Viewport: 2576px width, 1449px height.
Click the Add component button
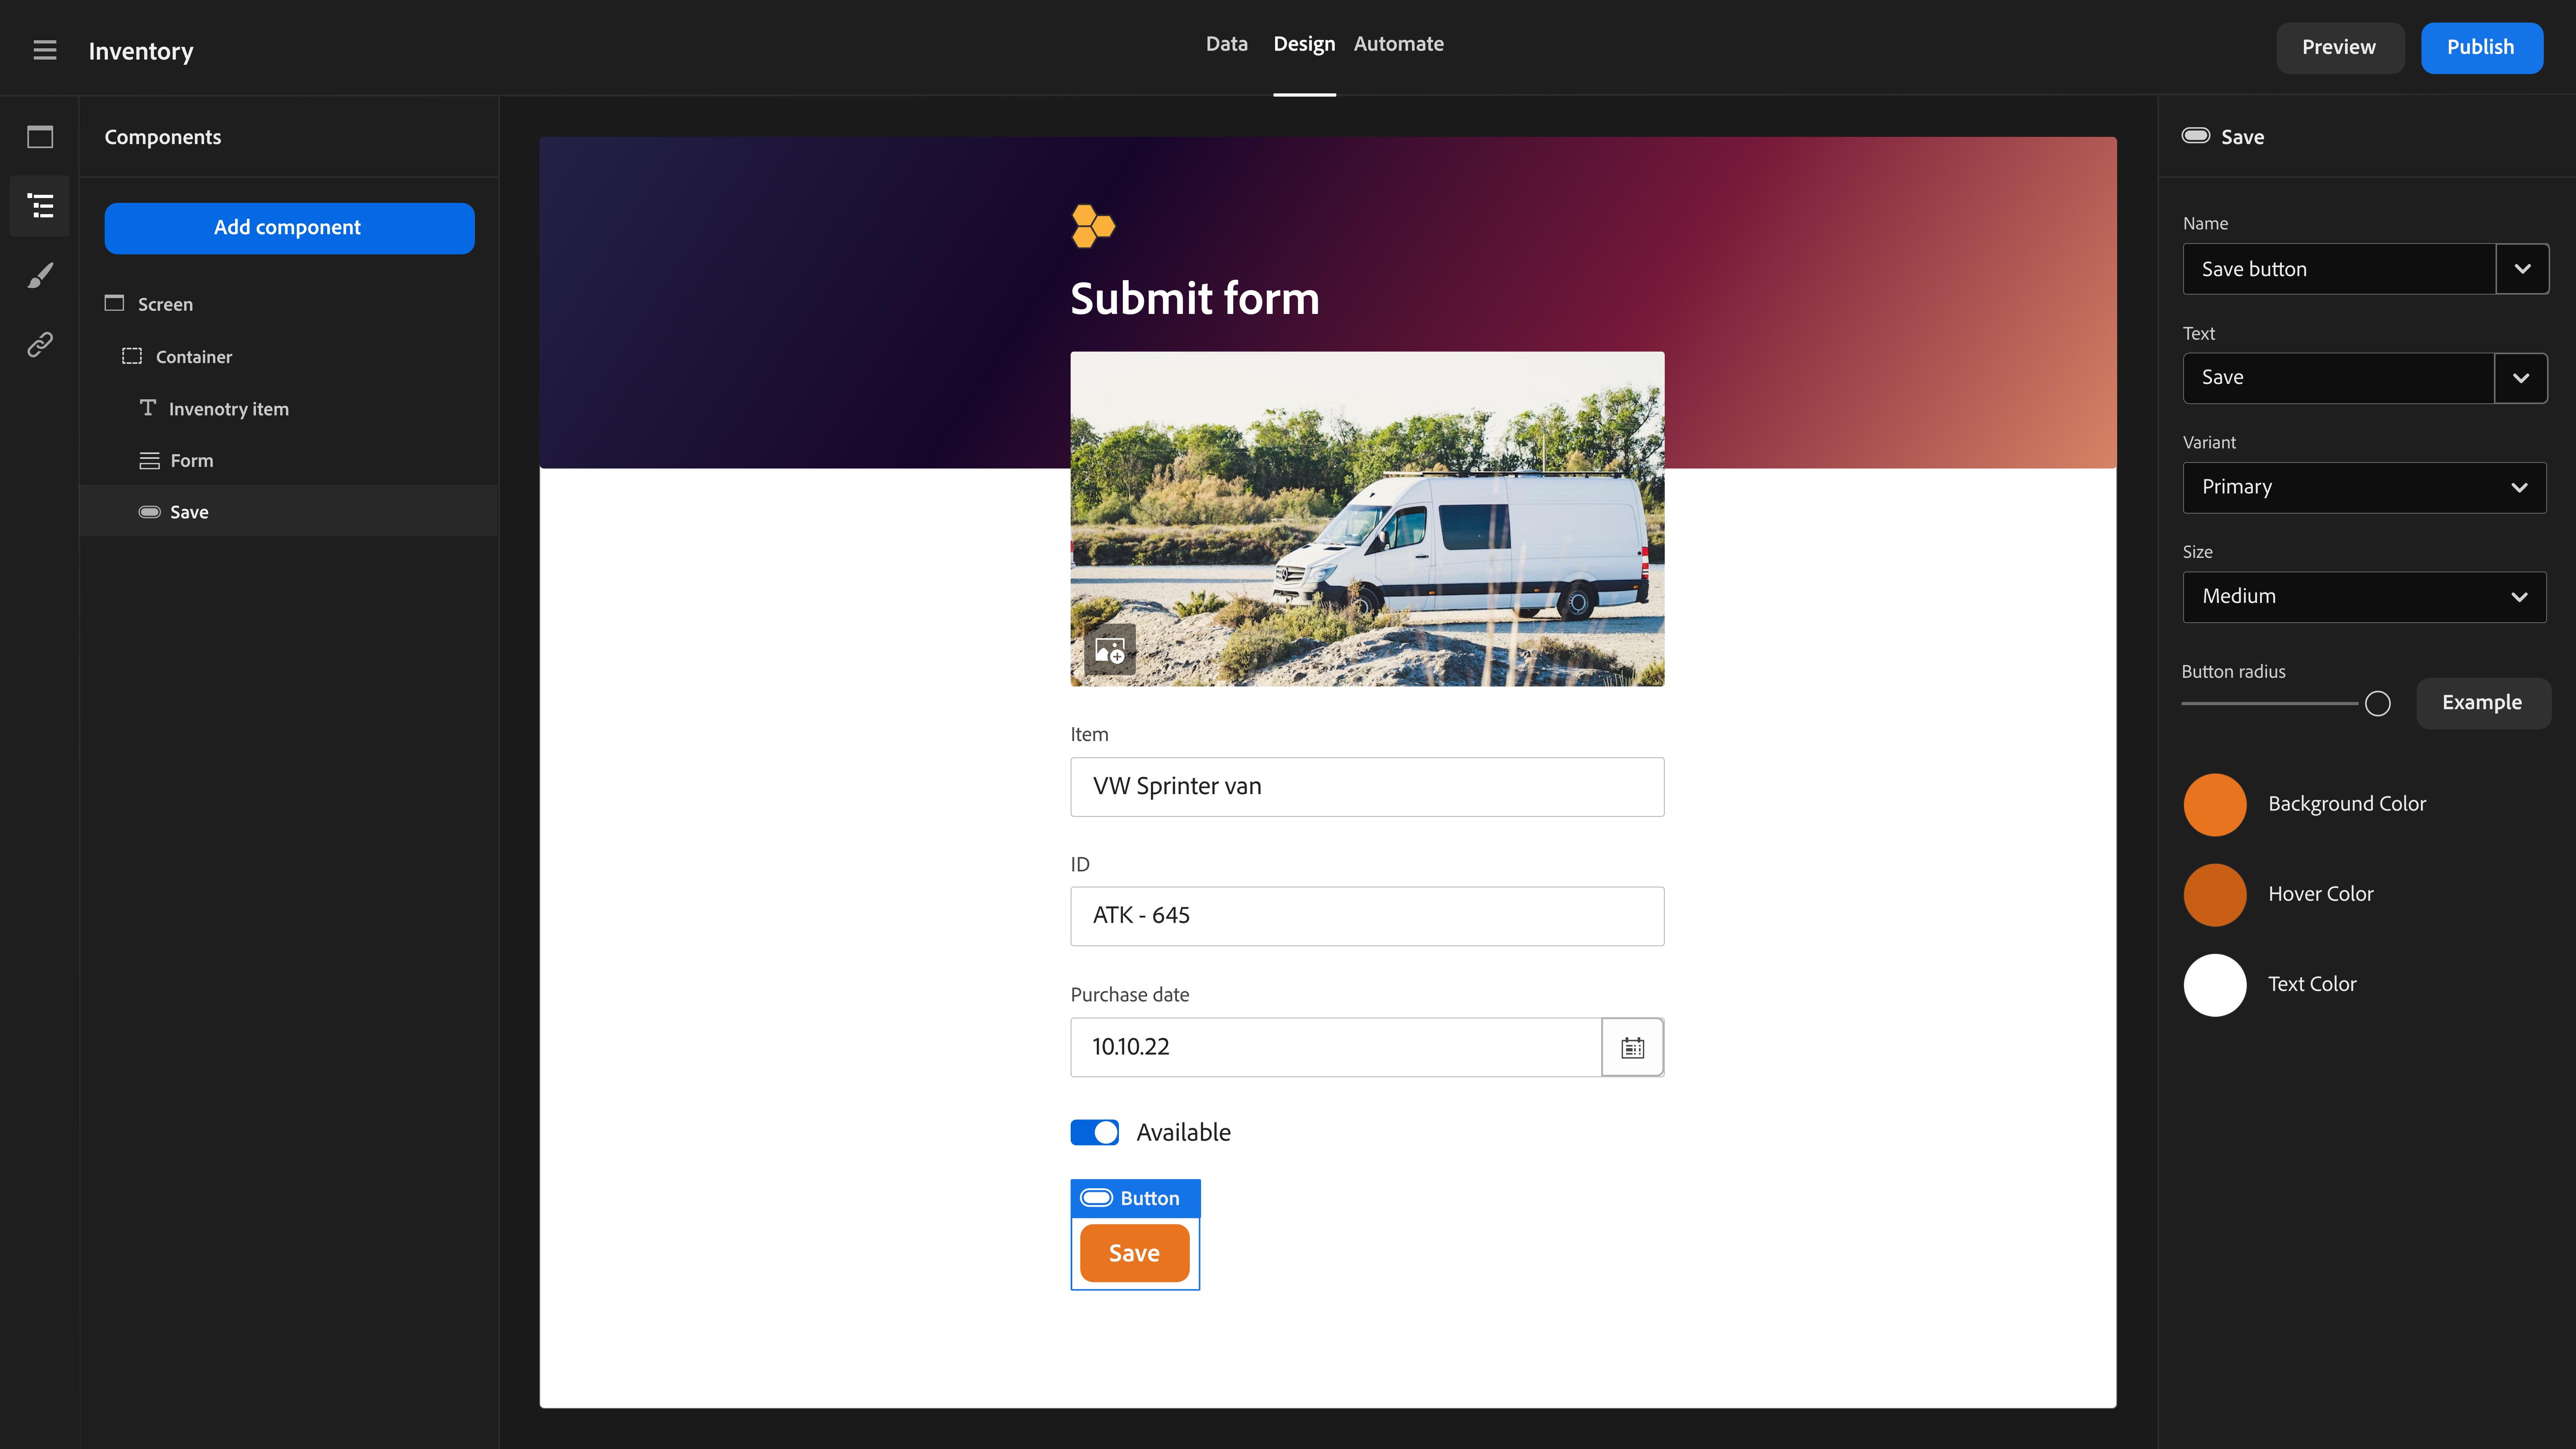(288, 227)
